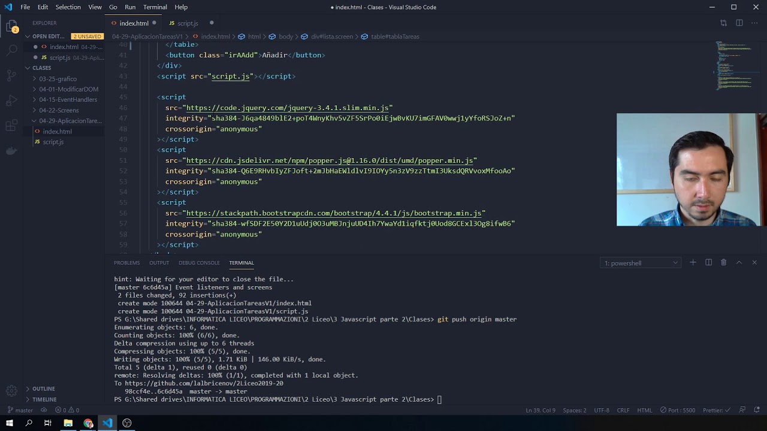The image size is (767, 431).
Task: Open the Terminal menu
Action: pyautogui.click(x=155, y=7)
